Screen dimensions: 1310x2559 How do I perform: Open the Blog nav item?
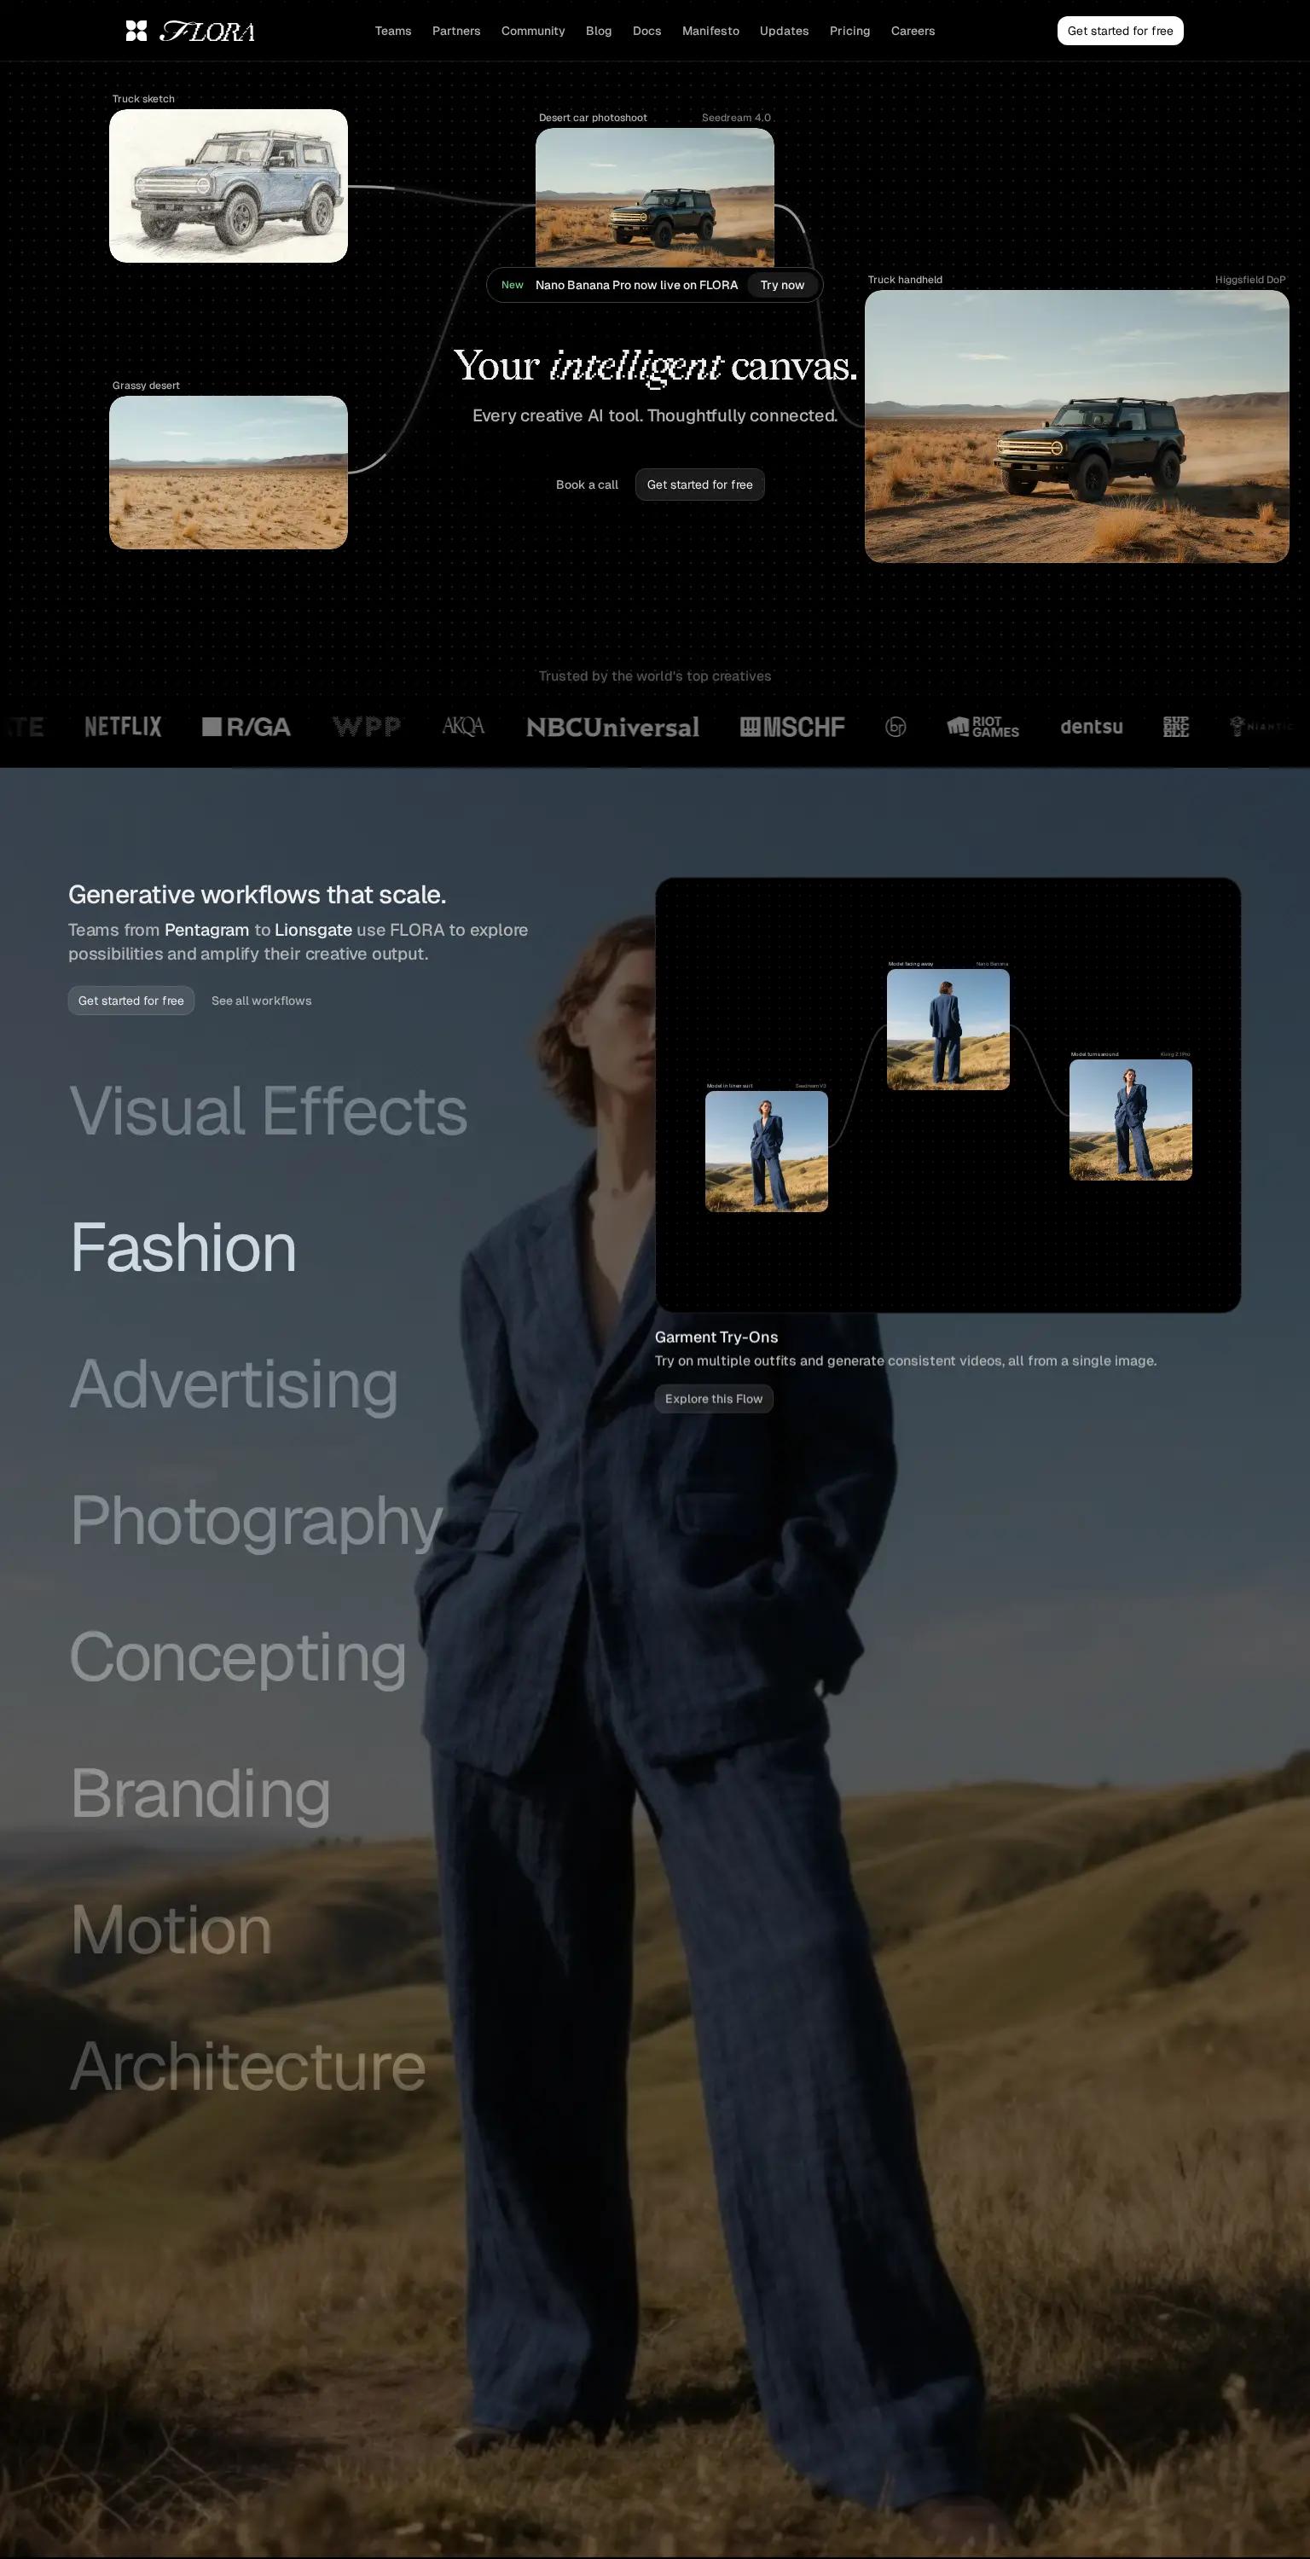tap(599, 31)
